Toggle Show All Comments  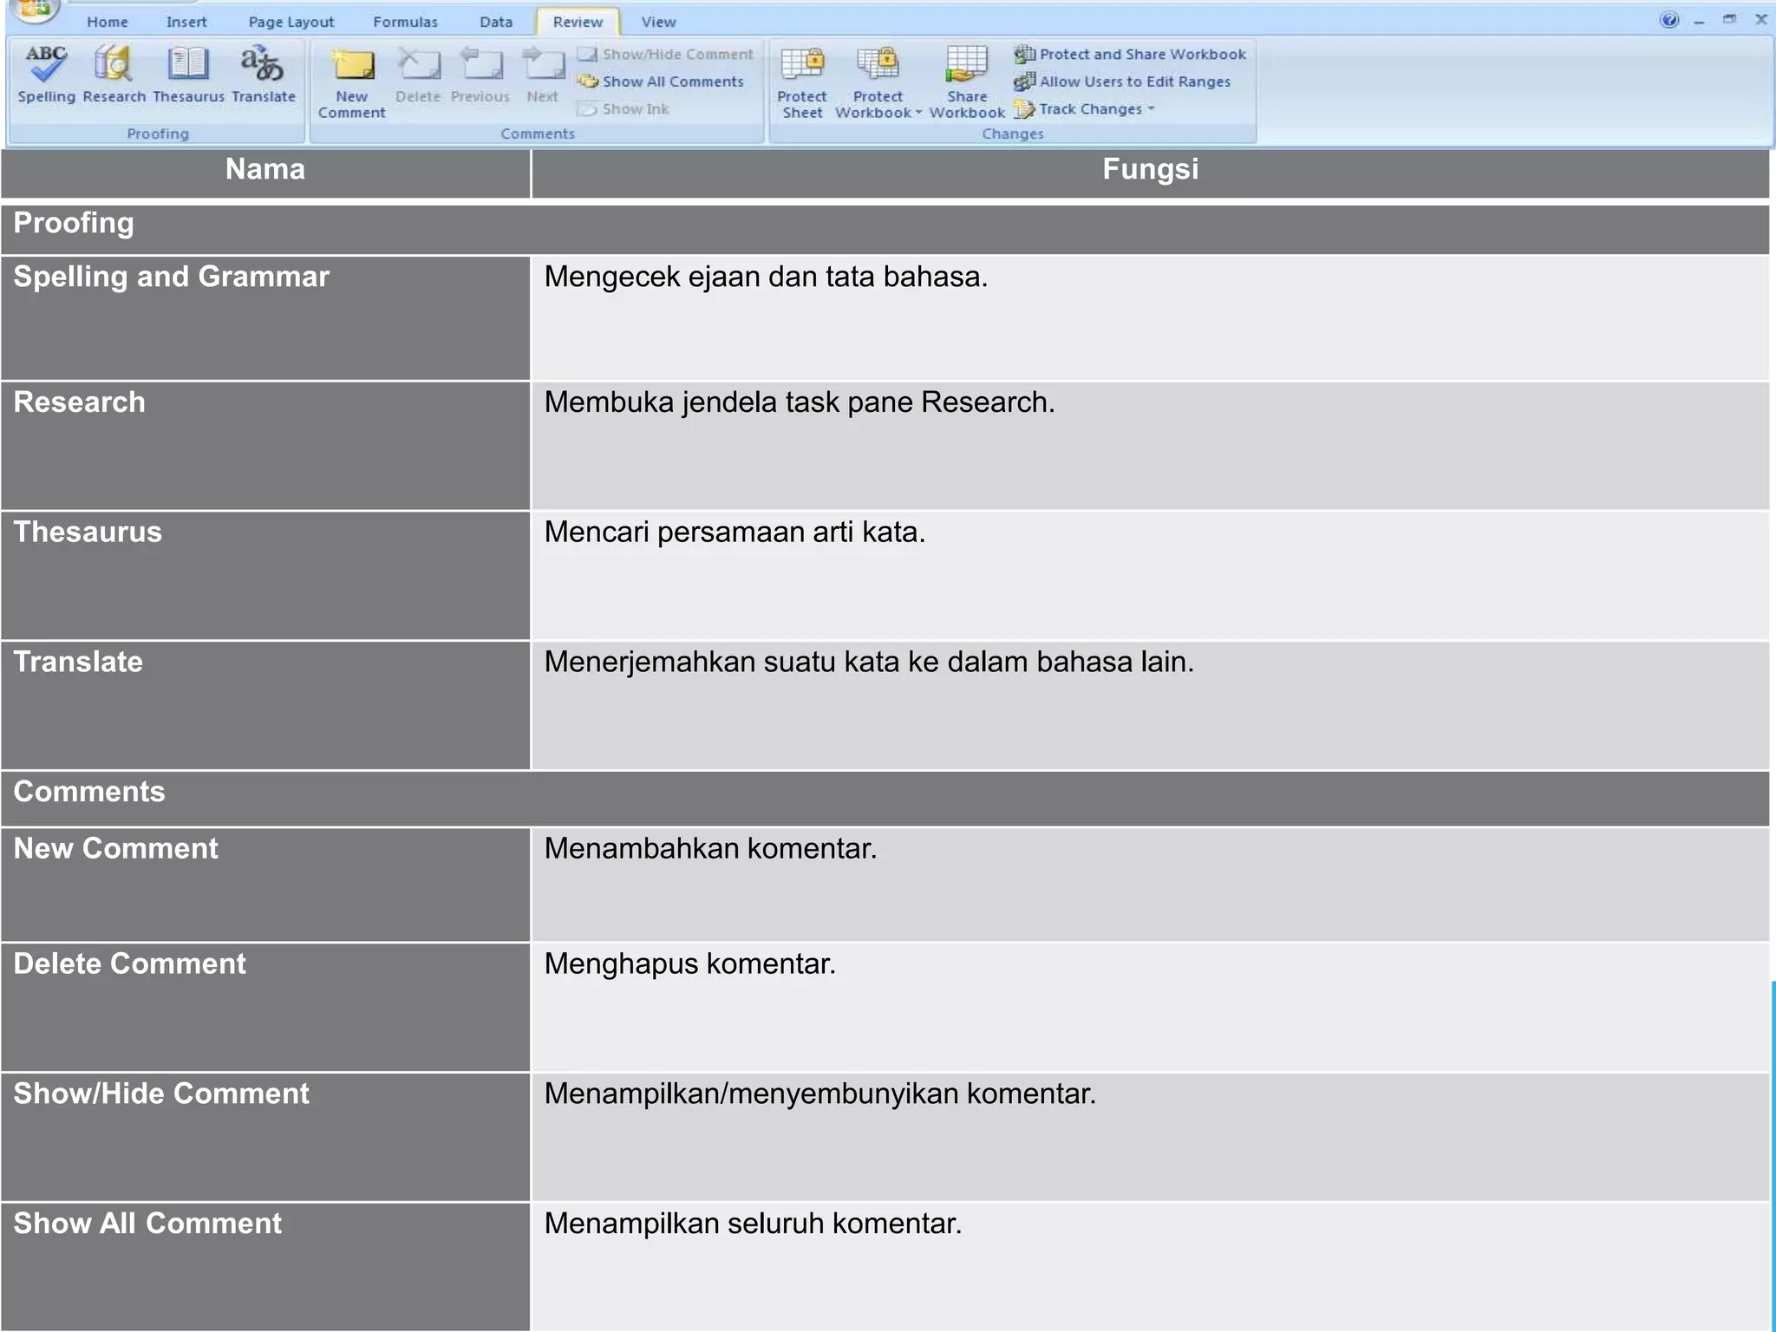661,82
